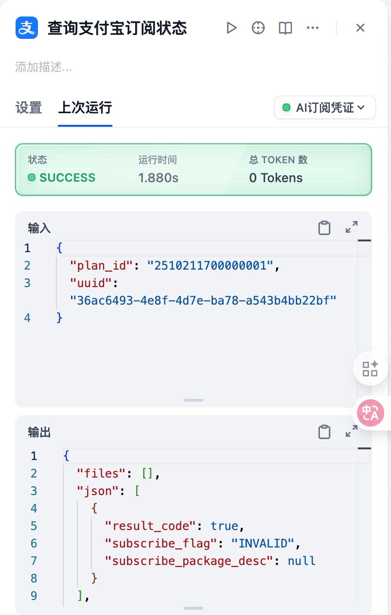This screenshot has width=391, height=615.
Task: Close the node detail panel
Action: (360, 28)
